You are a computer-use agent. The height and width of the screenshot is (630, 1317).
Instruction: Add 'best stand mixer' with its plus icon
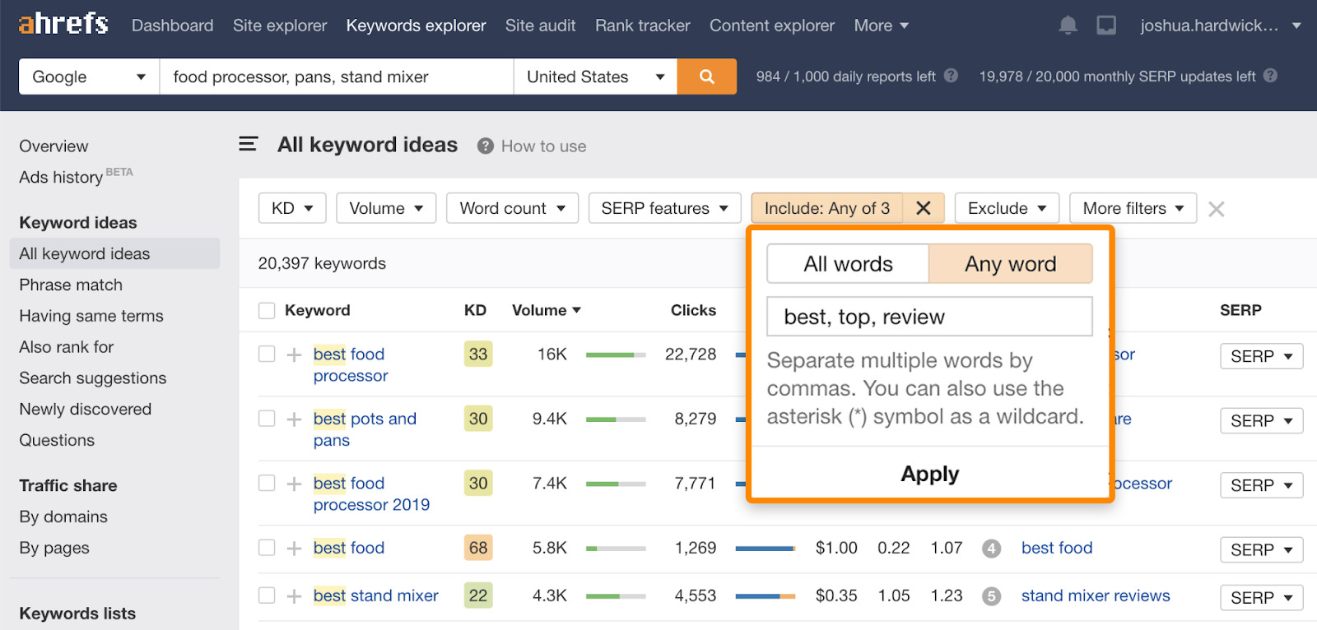tap(294, 596)
